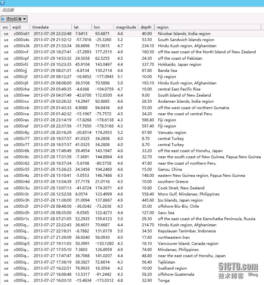
Task: Select the Tajikistan row
Action: 132,262
